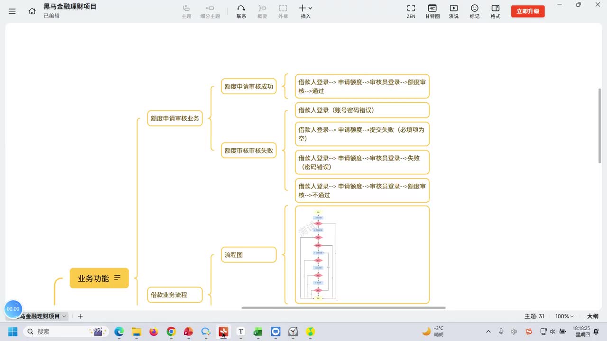Select the 概要 summary tool
The image size is (607, 341).
click(x=262, y=11)
